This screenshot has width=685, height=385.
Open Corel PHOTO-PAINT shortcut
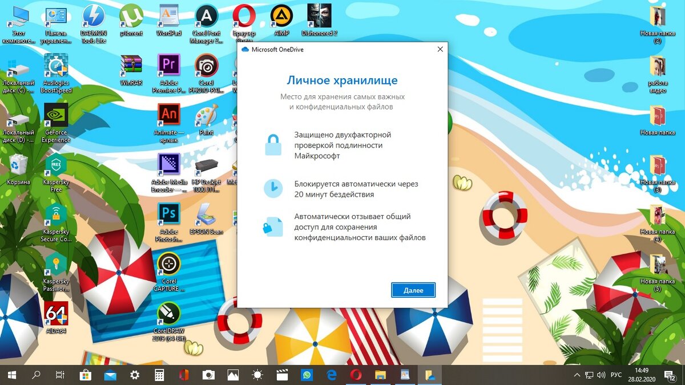pyautogui.click(x=206, y=74)
